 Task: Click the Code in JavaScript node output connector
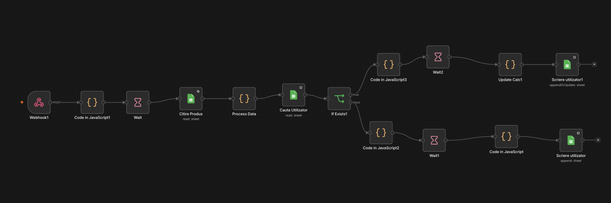518,137
